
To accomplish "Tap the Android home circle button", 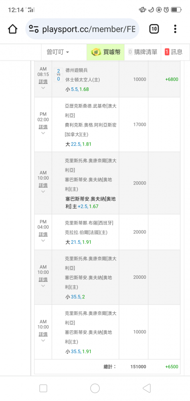I will [95, 389].
